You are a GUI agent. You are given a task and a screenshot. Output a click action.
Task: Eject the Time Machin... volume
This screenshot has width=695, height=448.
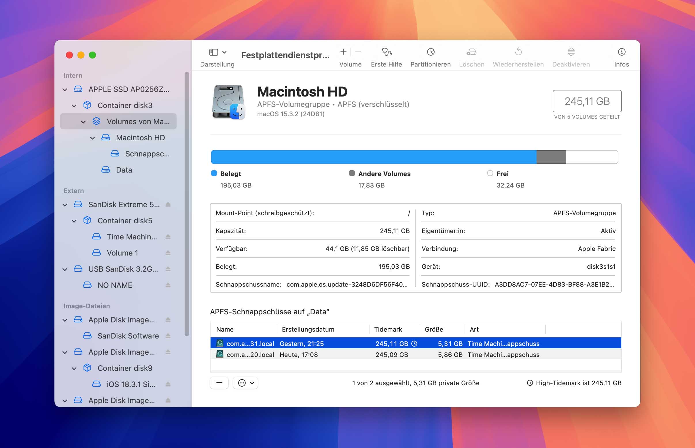coord(168,237)
